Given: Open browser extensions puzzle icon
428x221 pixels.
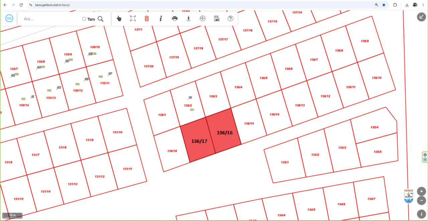Looking at the screenshot, I should 395,5.
